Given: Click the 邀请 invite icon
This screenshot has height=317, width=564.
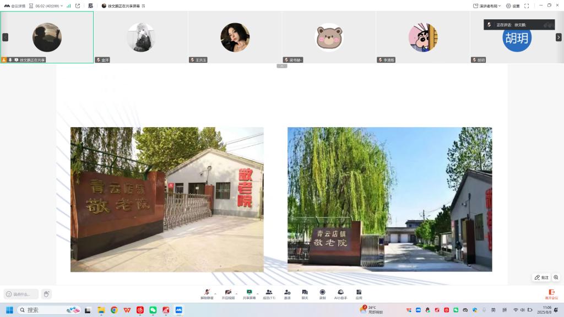Looking at the screenshot, I should [x=287, y=294].
